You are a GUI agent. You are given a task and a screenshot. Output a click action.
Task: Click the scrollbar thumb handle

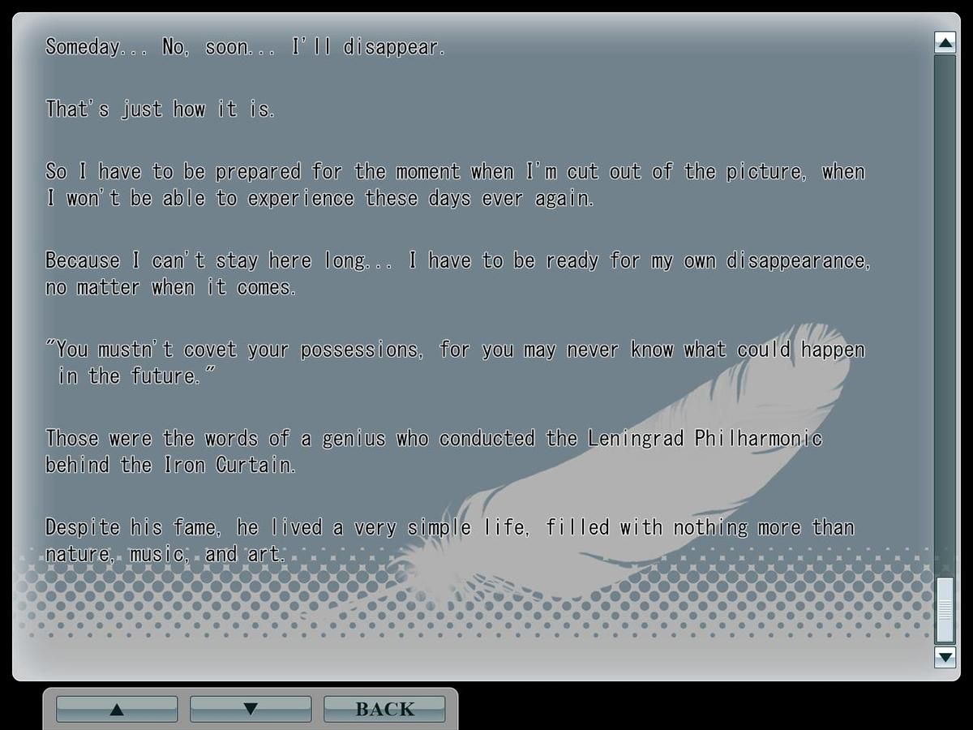[x=945, y=611]
